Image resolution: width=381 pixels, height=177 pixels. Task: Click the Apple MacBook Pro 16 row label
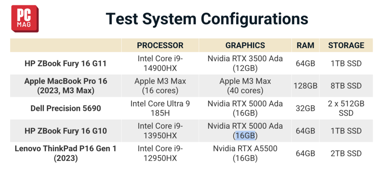point(65,86)
